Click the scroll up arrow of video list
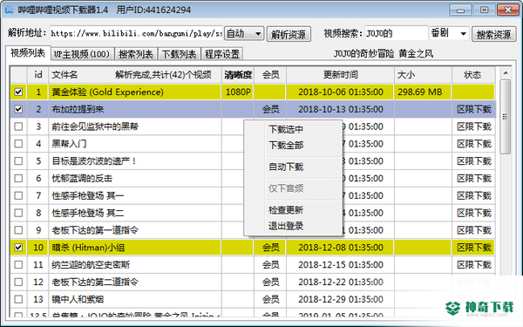The image size is (523, 327). [x=506, y=73]
